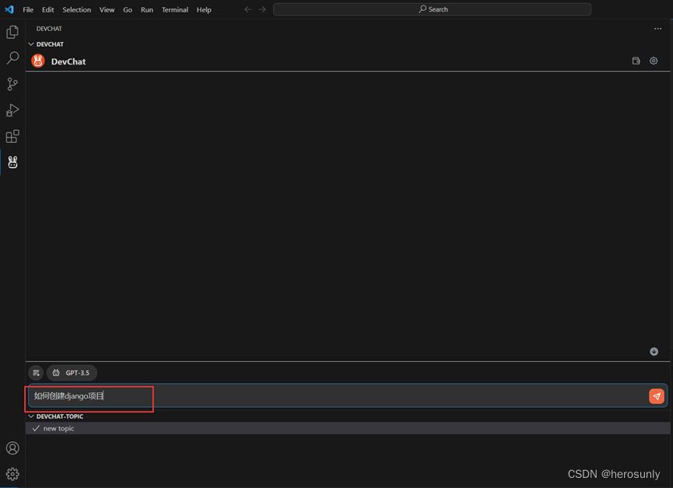Viewport: 673px width, 488px height.
Task: Open the Edit menu
Action: click(x=47, y=9)
